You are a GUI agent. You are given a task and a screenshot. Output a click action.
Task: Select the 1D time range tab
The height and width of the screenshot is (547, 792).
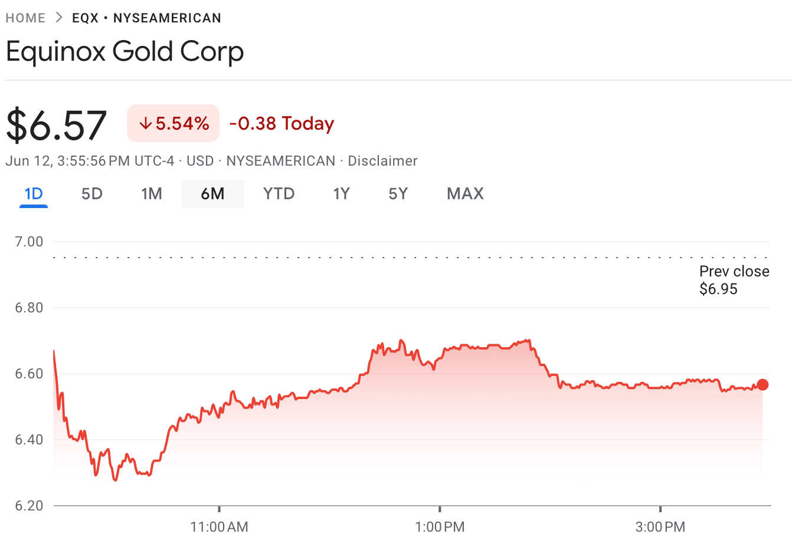pos(34,194)
